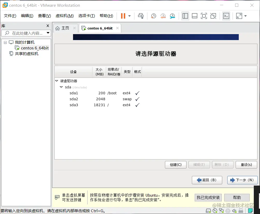The image size is (260, 214).
Task: Open the 帮助(H) menu
Action: (x=106, y=16)
